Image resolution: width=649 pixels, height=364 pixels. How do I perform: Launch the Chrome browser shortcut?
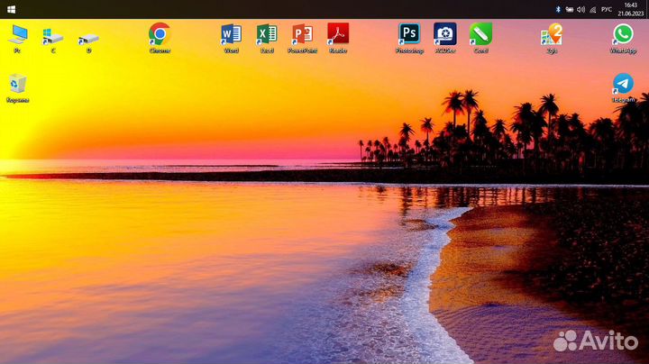click(160, 38)
